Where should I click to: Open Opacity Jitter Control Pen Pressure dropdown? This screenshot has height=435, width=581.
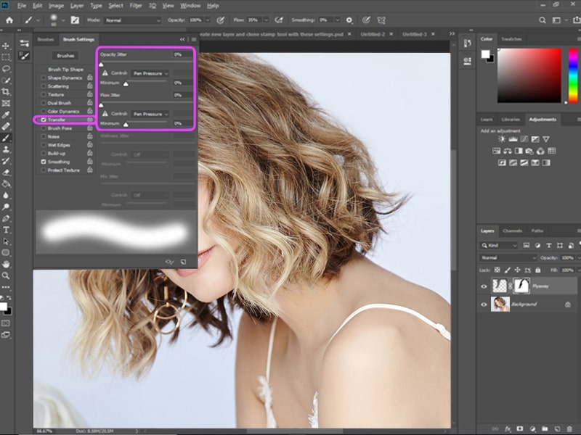click(150, 73)
